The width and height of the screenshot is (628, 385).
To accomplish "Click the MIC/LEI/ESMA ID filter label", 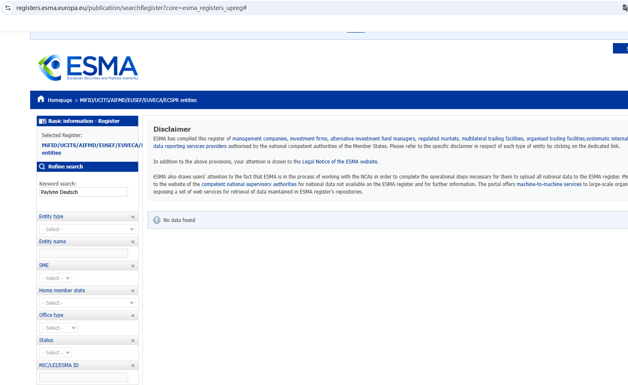I will click(x=59, y=365).
